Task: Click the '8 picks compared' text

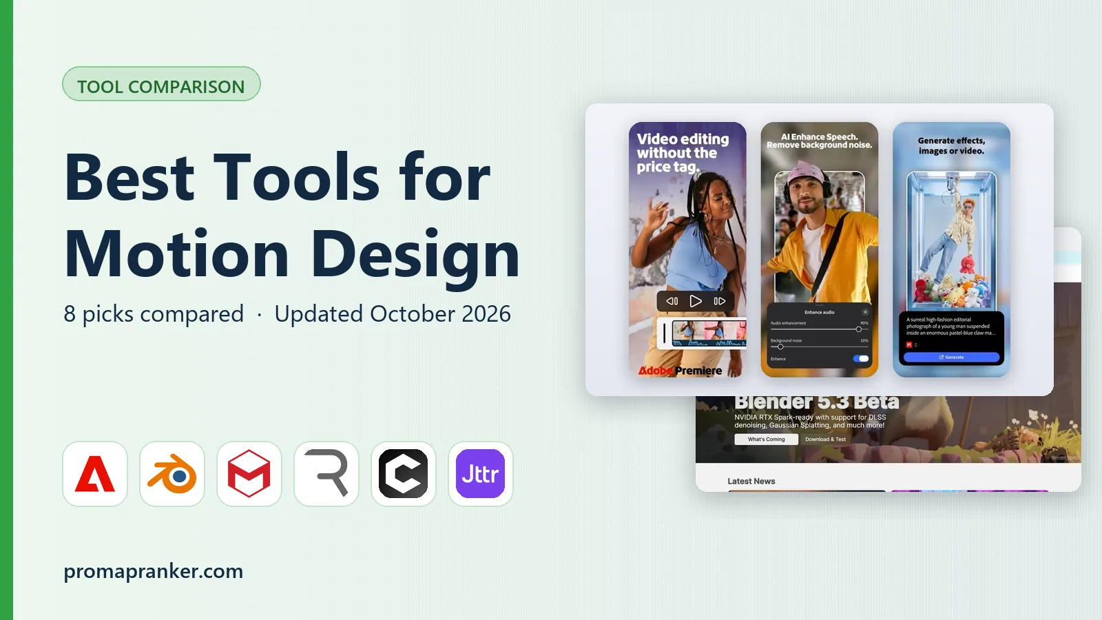Action: click(x=154, y=314)
